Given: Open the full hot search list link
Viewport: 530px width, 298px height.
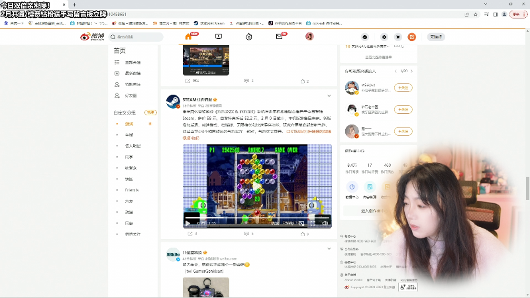Looking at the screenshot, I should point(378,58).
